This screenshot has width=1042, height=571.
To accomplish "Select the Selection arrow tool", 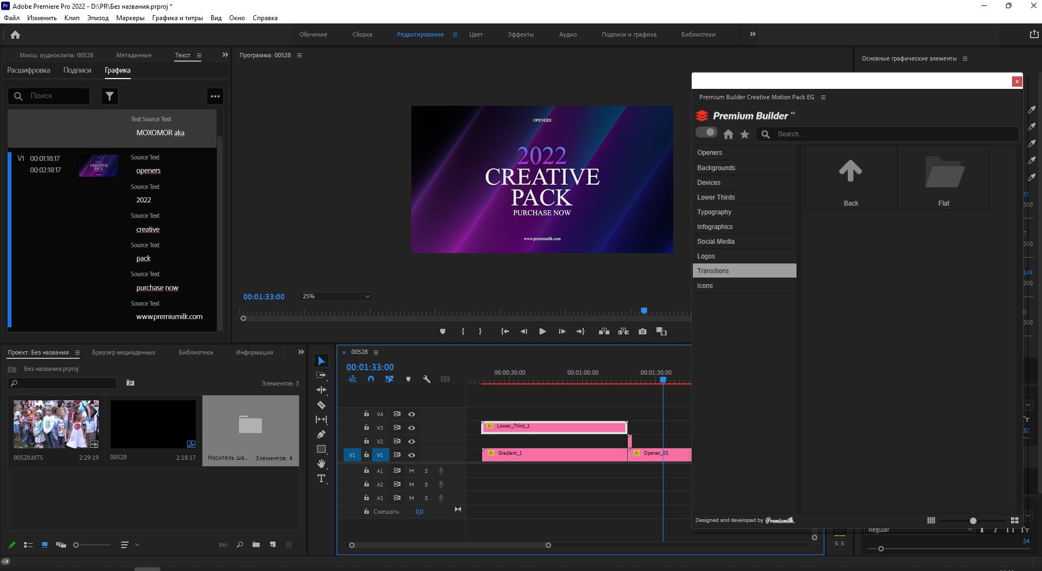I will [x=321, y=361].
